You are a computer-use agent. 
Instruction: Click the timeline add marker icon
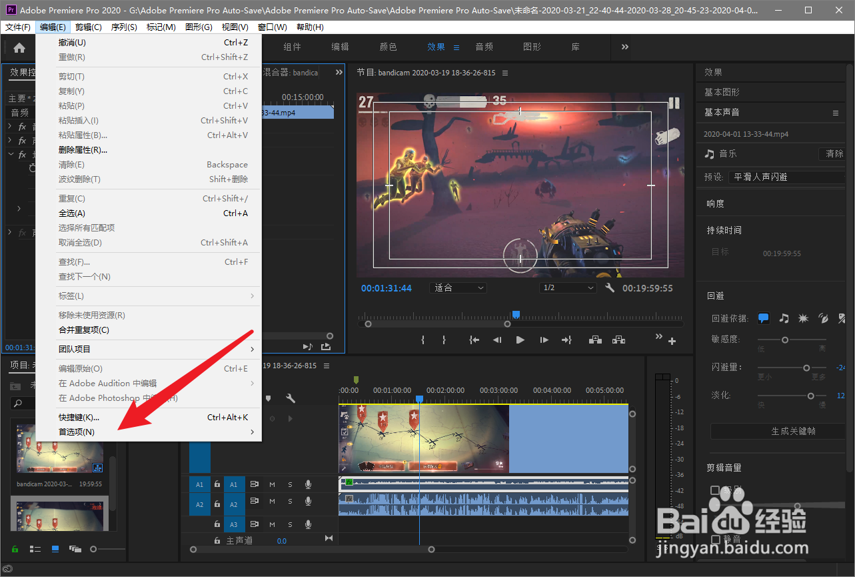[268, 398]
